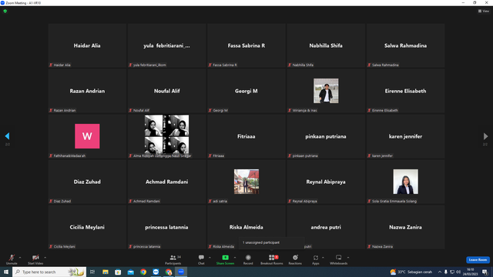The height and width of the screenshot is (277, 493).
Task: Open the View layout menu
Action: click(484, 11)
